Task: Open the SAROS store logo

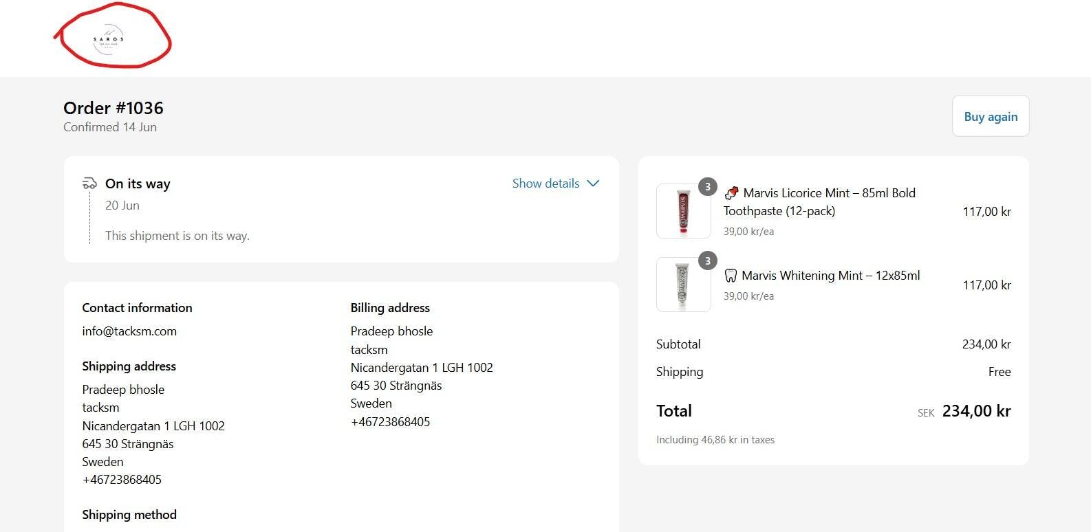Action: [x=109, y=39]
